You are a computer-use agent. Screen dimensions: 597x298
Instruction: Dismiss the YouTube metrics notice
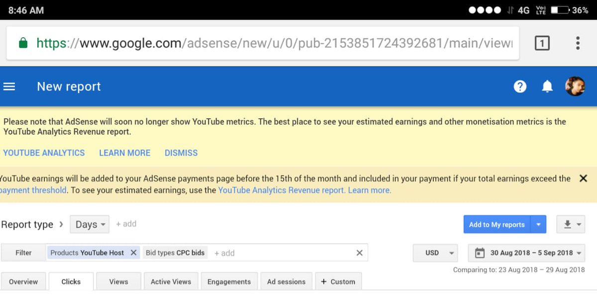click(x=181, y=153)
